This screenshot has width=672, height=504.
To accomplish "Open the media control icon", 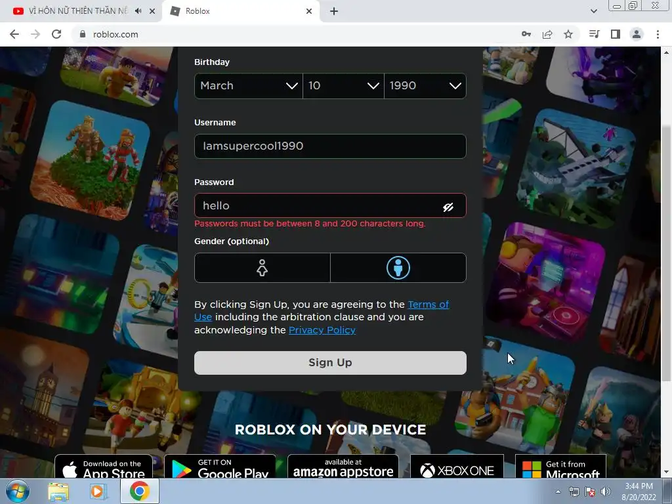I will (x=595, y=34).
